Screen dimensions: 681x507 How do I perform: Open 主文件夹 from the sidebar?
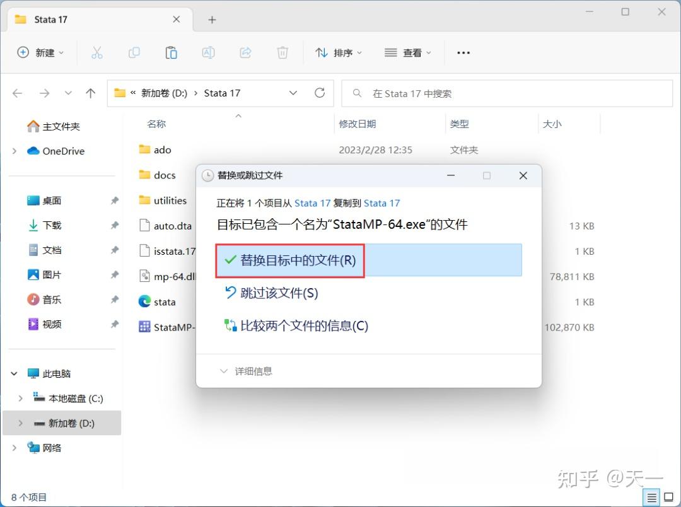[x=54, y=126]
